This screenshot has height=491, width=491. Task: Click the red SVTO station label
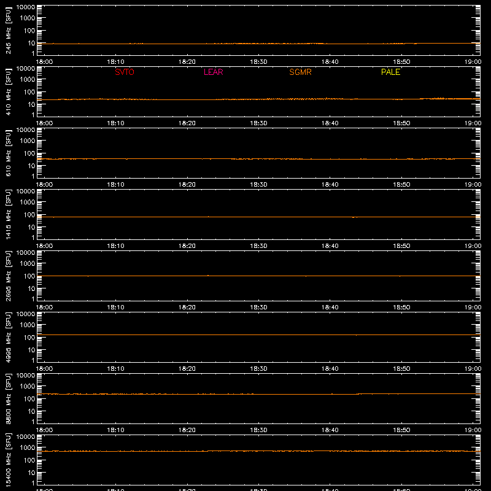click(x=125, y=72)
